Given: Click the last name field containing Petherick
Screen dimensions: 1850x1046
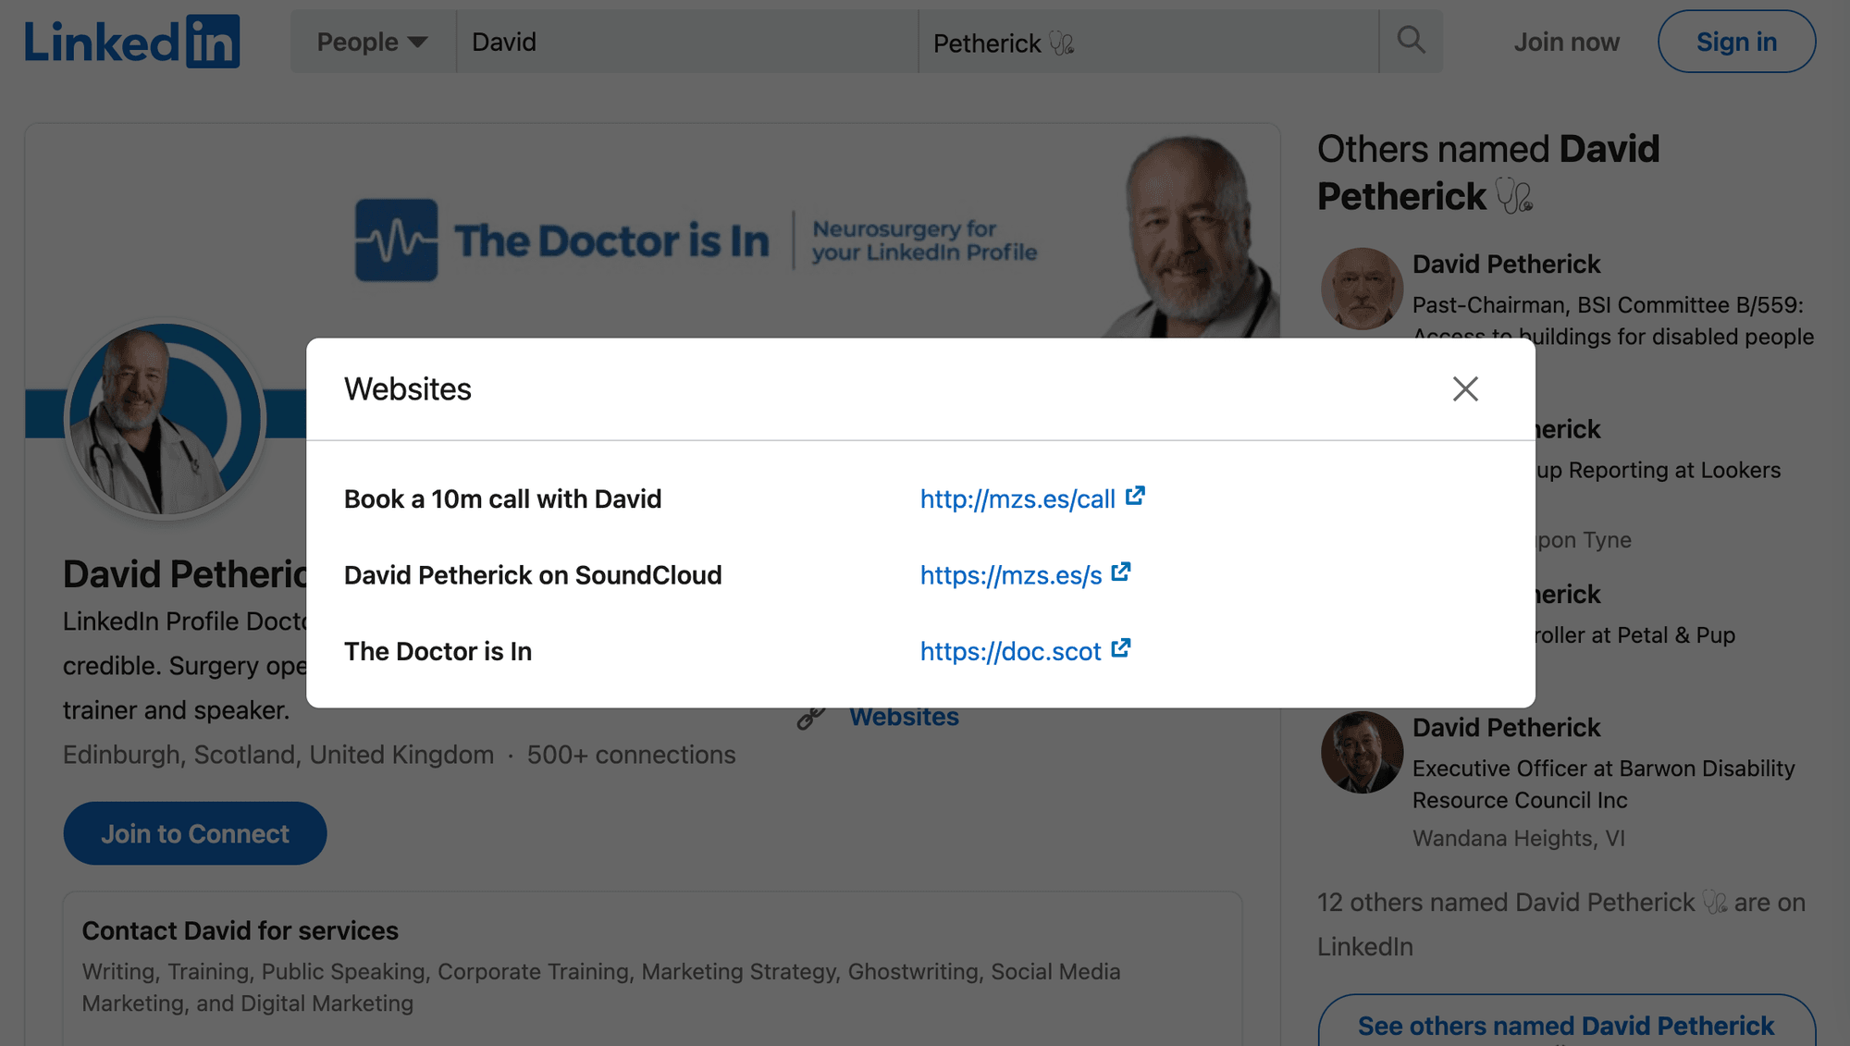Looking at the screenshot, I should point(1148,42).
